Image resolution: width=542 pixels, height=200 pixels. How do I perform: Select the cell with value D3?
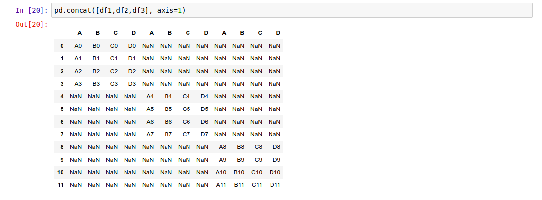132,84
